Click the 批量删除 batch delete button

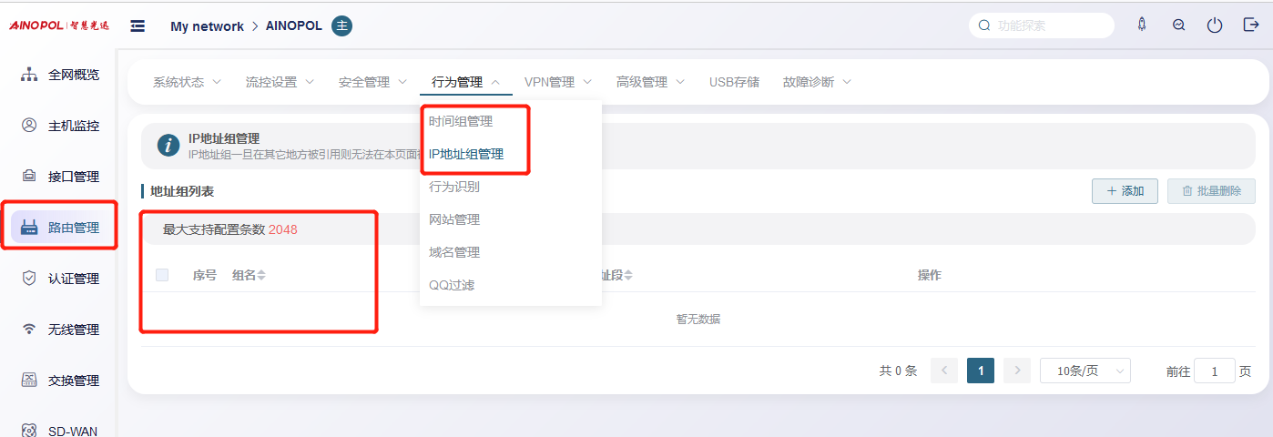pyautogui.click(x=1211, y=191)
